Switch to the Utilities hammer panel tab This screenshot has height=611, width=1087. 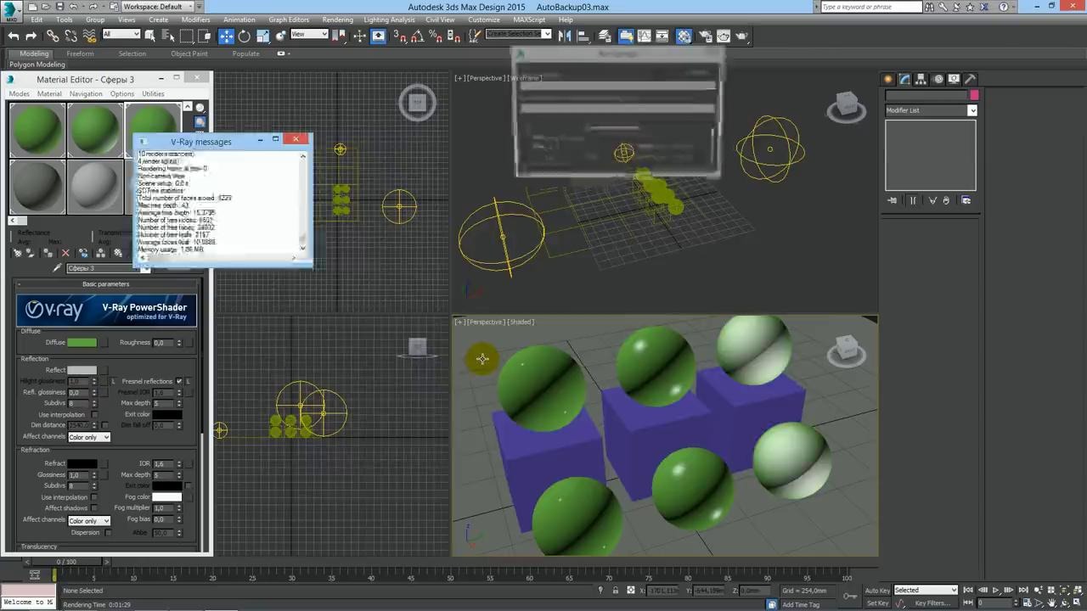(971, 79)
